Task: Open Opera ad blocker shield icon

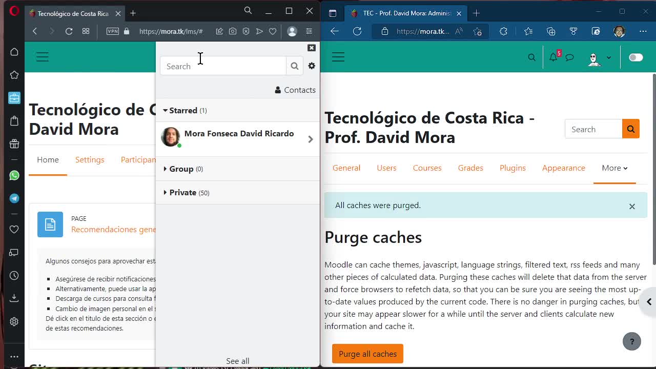Action: [x=246, y=31]
